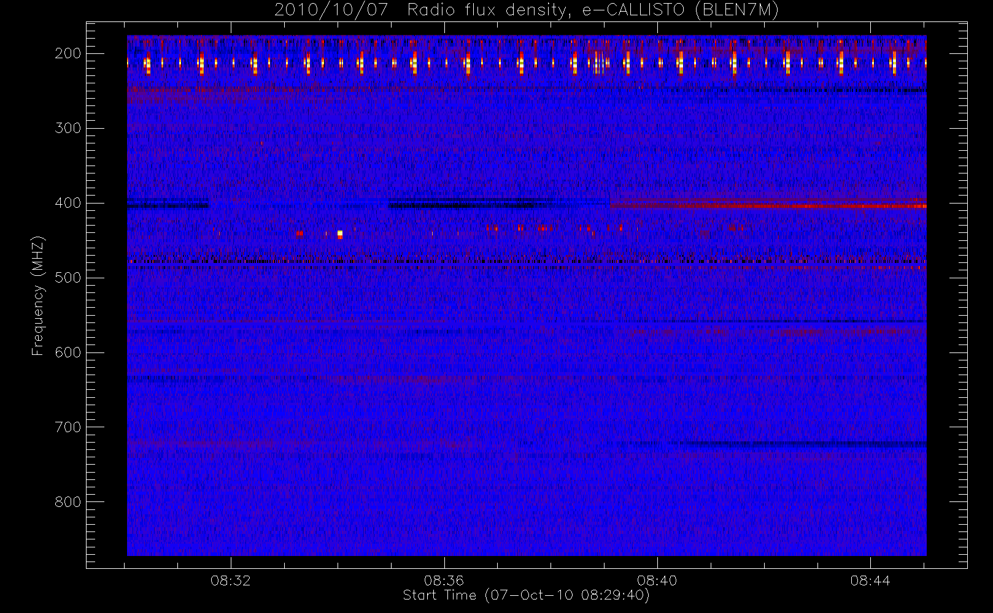Screen dimensions: 993x613
Task: Click the dark horizontal band near 720 MHz
Action: tap(798, 443)
